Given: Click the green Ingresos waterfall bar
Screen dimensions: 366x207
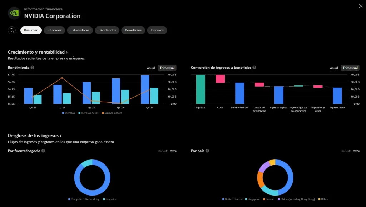Looking at the screenshot, I should click(x=201, y=89).
